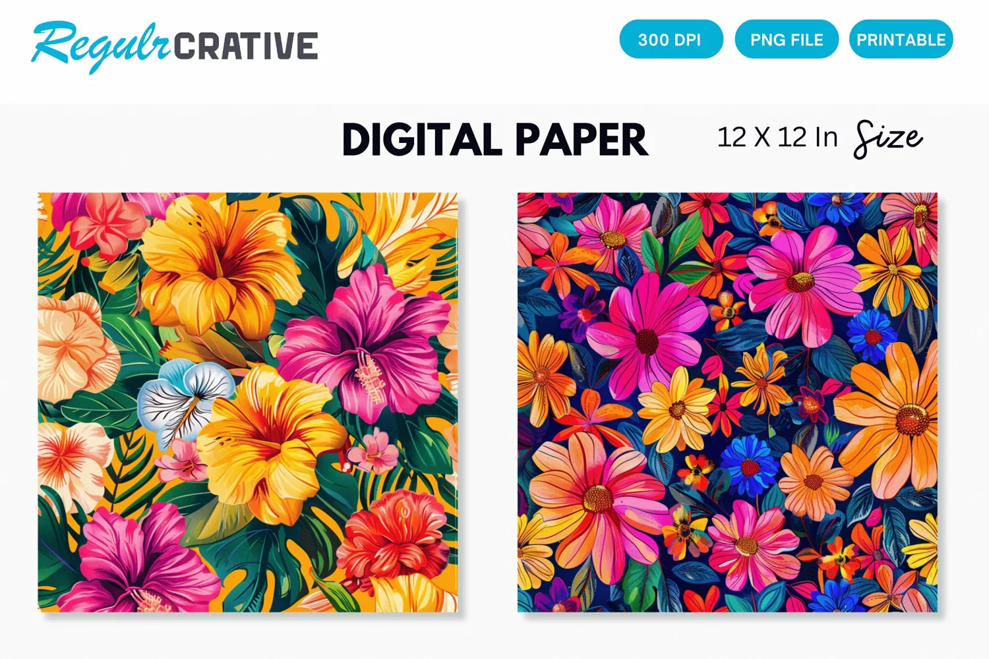The width and height of the screenshot is (989, 659).
Task: Click the yellow hibiscus in center left paper
Action: [272, 443]
